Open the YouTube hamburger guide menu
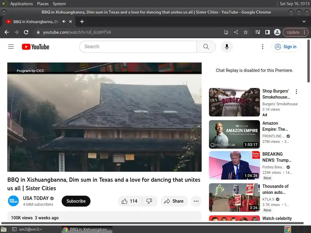 (x=11, y=47)
